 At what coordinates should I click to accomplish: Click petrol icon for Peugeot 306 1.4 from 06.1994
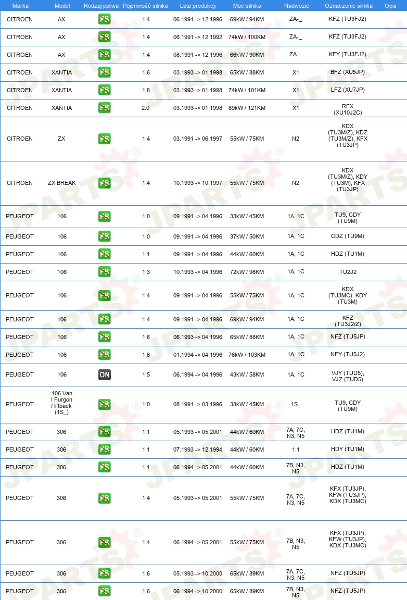(105, 542)
